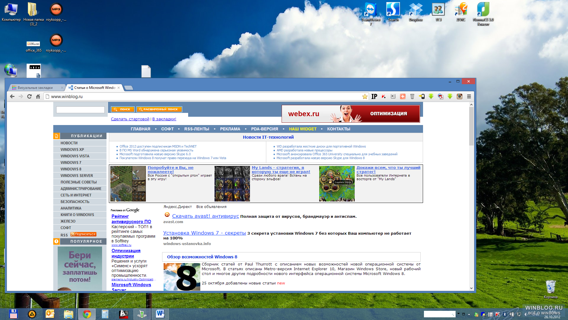Click the Bluetooth tray icon

point(505,314)
